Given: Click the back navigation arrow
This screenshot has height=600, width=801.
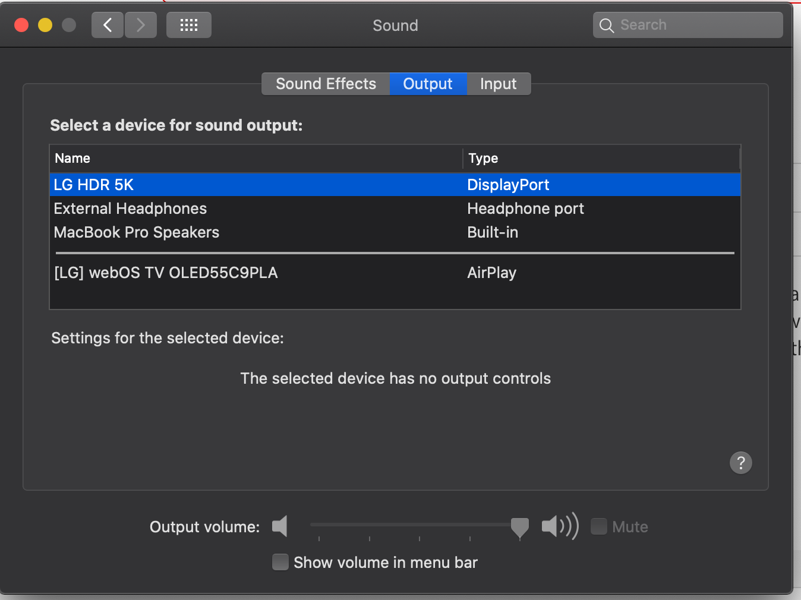Looking at the screenshot, I should [108, 25].
